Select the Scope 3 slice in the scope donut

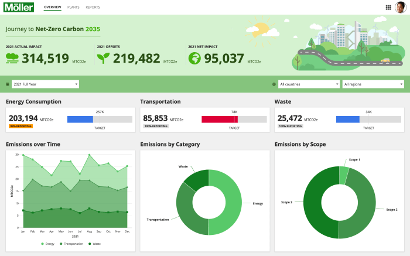(x=312, y=203)
